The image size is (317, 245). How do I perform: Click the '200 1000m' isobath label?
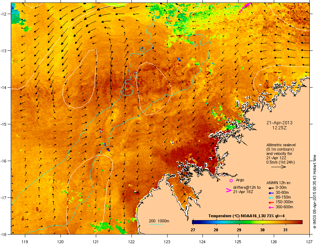click(159, 221)
